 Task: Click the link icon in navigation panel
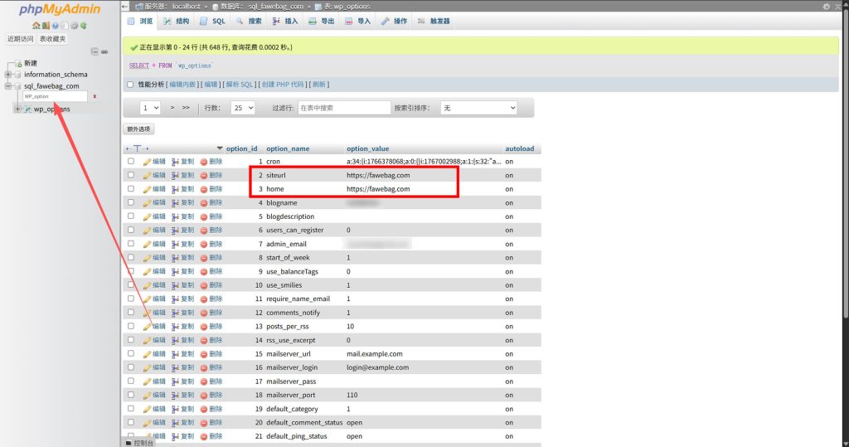104,51
